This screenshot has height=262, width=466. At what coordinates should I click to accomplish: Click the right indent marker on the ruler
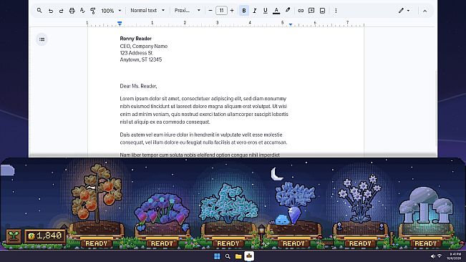click(x=291, y=24)
